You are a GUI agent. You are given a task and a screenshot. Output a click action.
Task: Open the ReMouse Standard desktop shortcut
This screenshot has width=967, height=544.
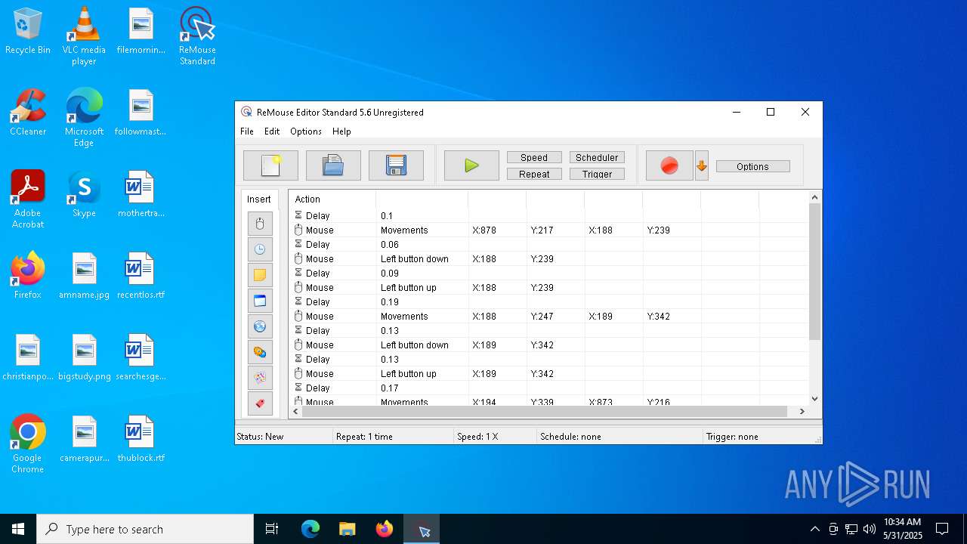coord(197,36)
